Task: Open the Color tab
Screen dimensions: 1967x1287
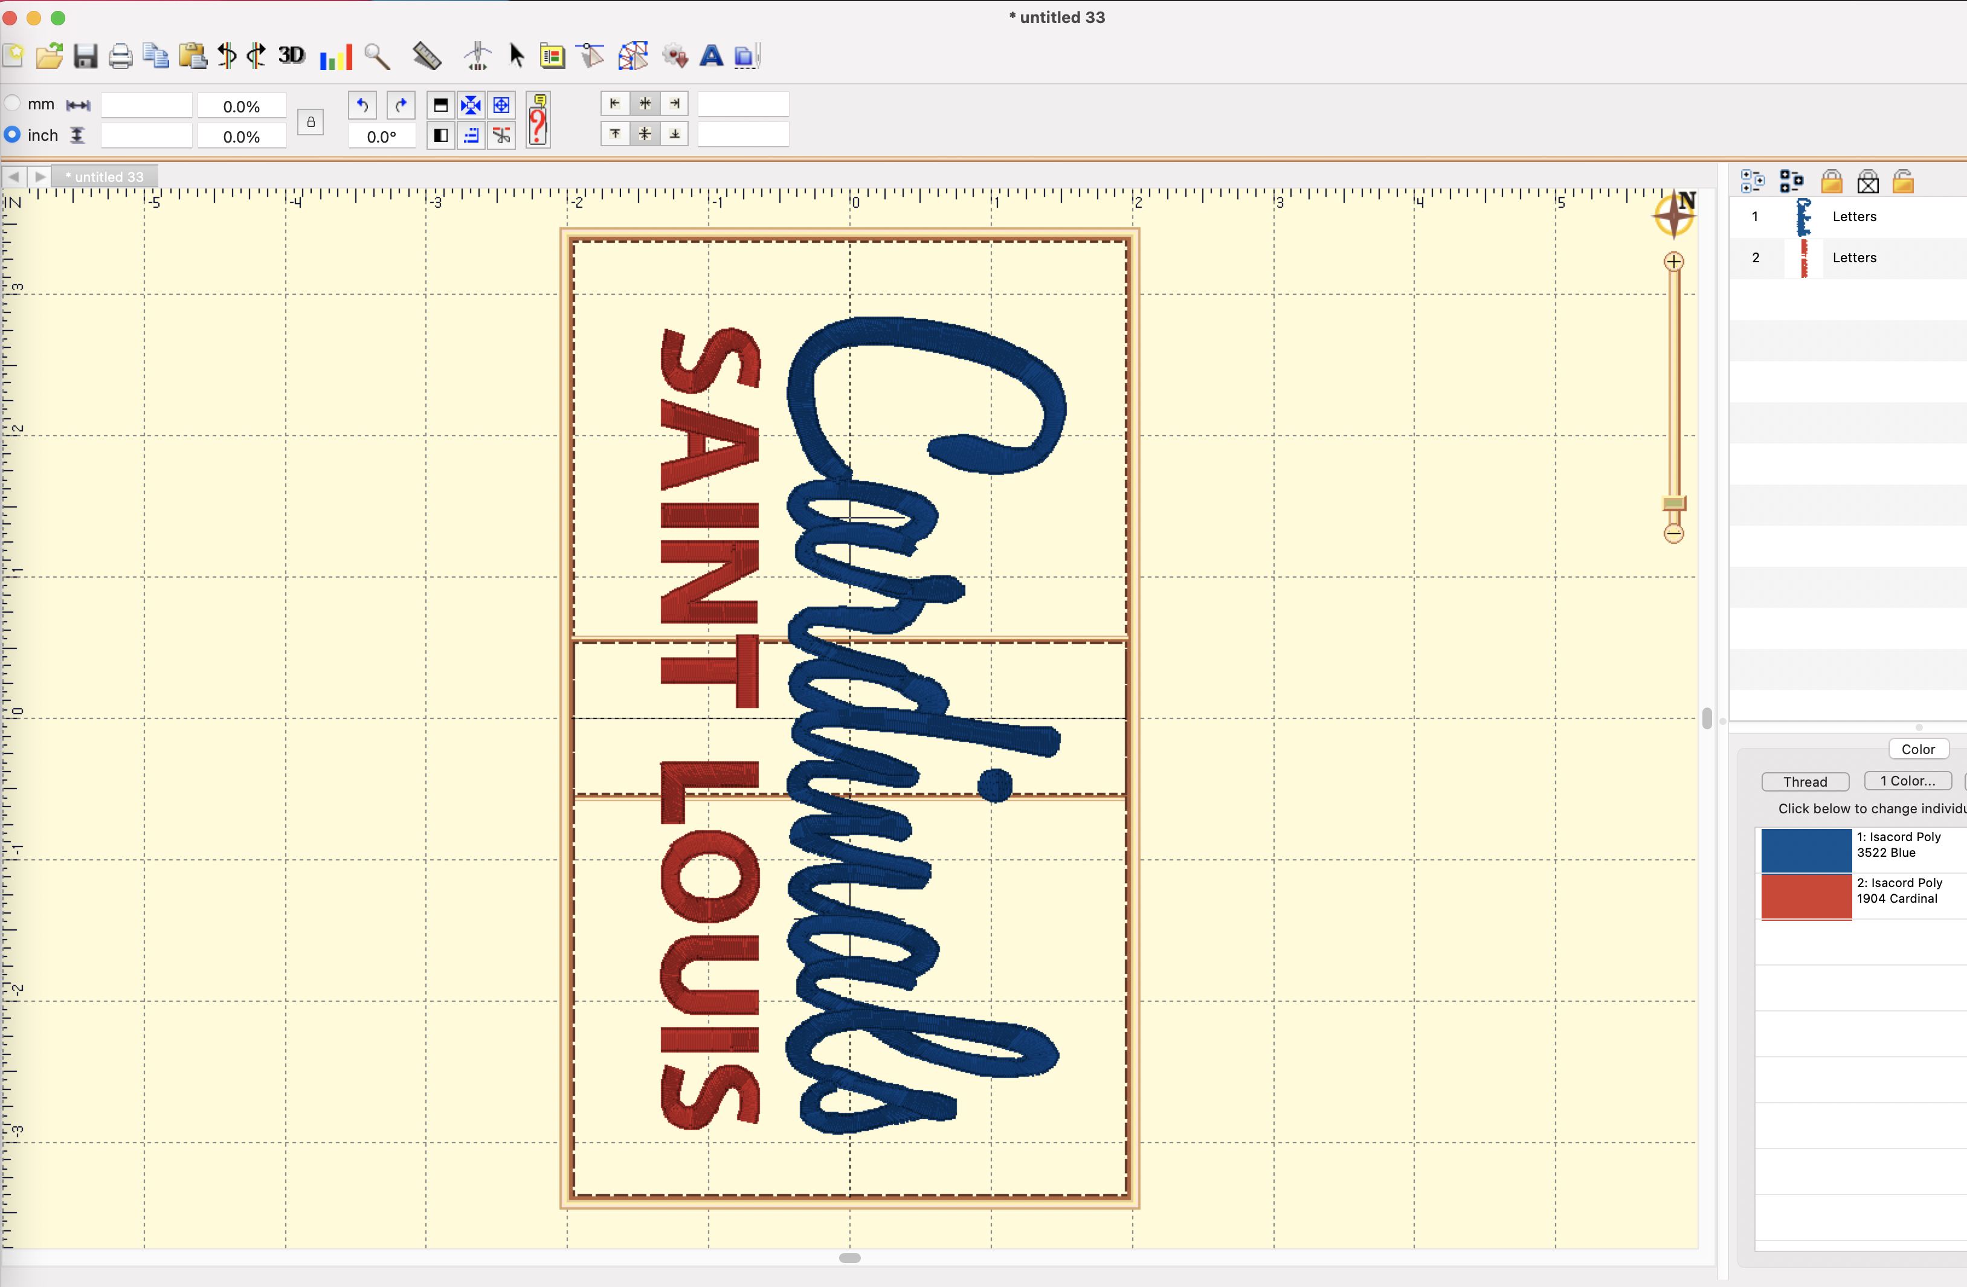Action: tap(1918, 749)
